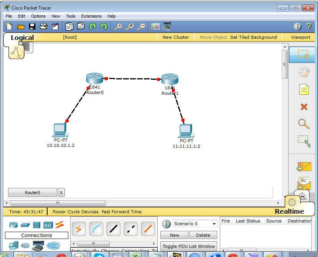
Task: Click the Router1 device on canvas
Action: pos(170,79)
